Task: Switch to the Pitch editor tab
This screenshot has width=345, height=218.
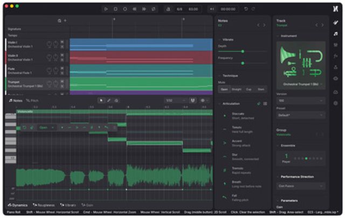Action: point(32,101)
